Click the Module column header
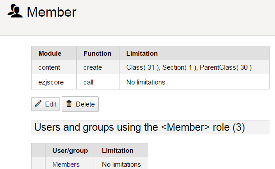Viewport: 275px width, 169px height. point(50,53)
